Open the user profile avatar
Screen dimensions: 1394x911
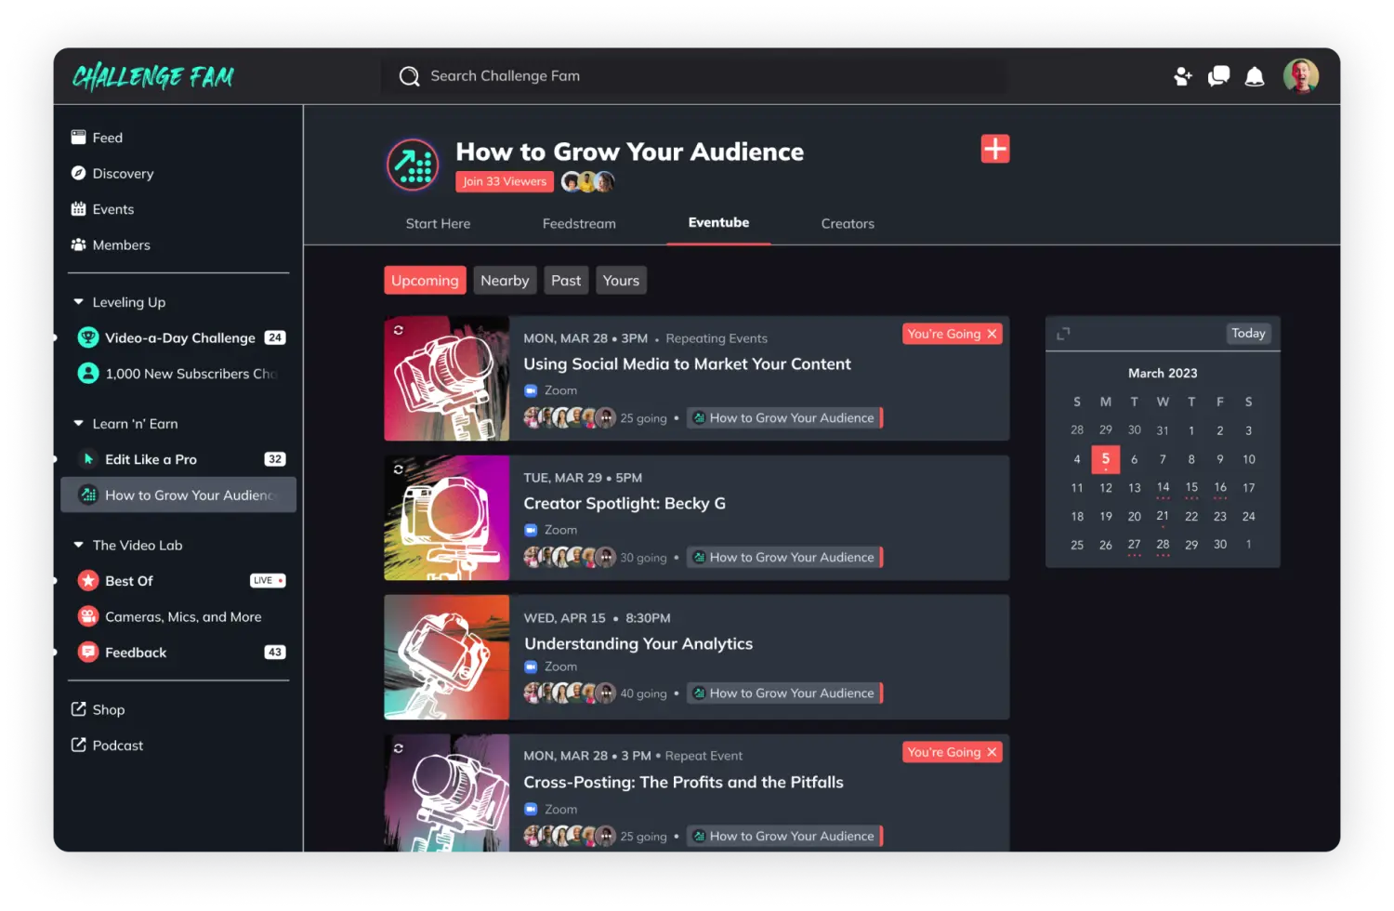tap(1301, 76)
